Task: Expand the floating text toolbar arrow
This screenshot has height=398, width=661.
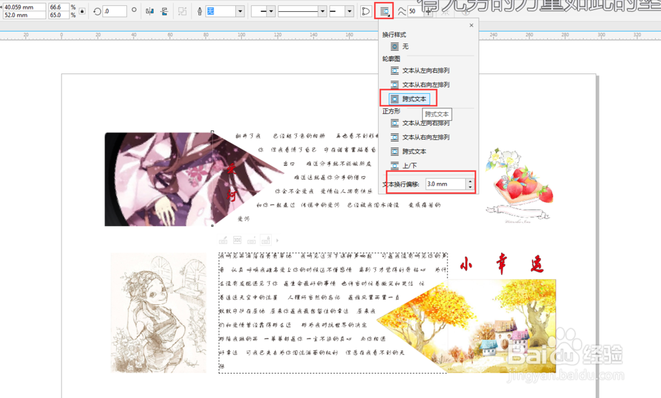Action: click(x=277, y=240)
